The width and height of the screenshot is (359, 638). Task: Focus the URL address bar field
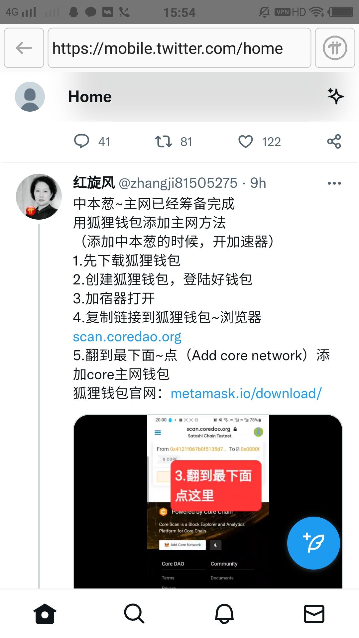179,48
